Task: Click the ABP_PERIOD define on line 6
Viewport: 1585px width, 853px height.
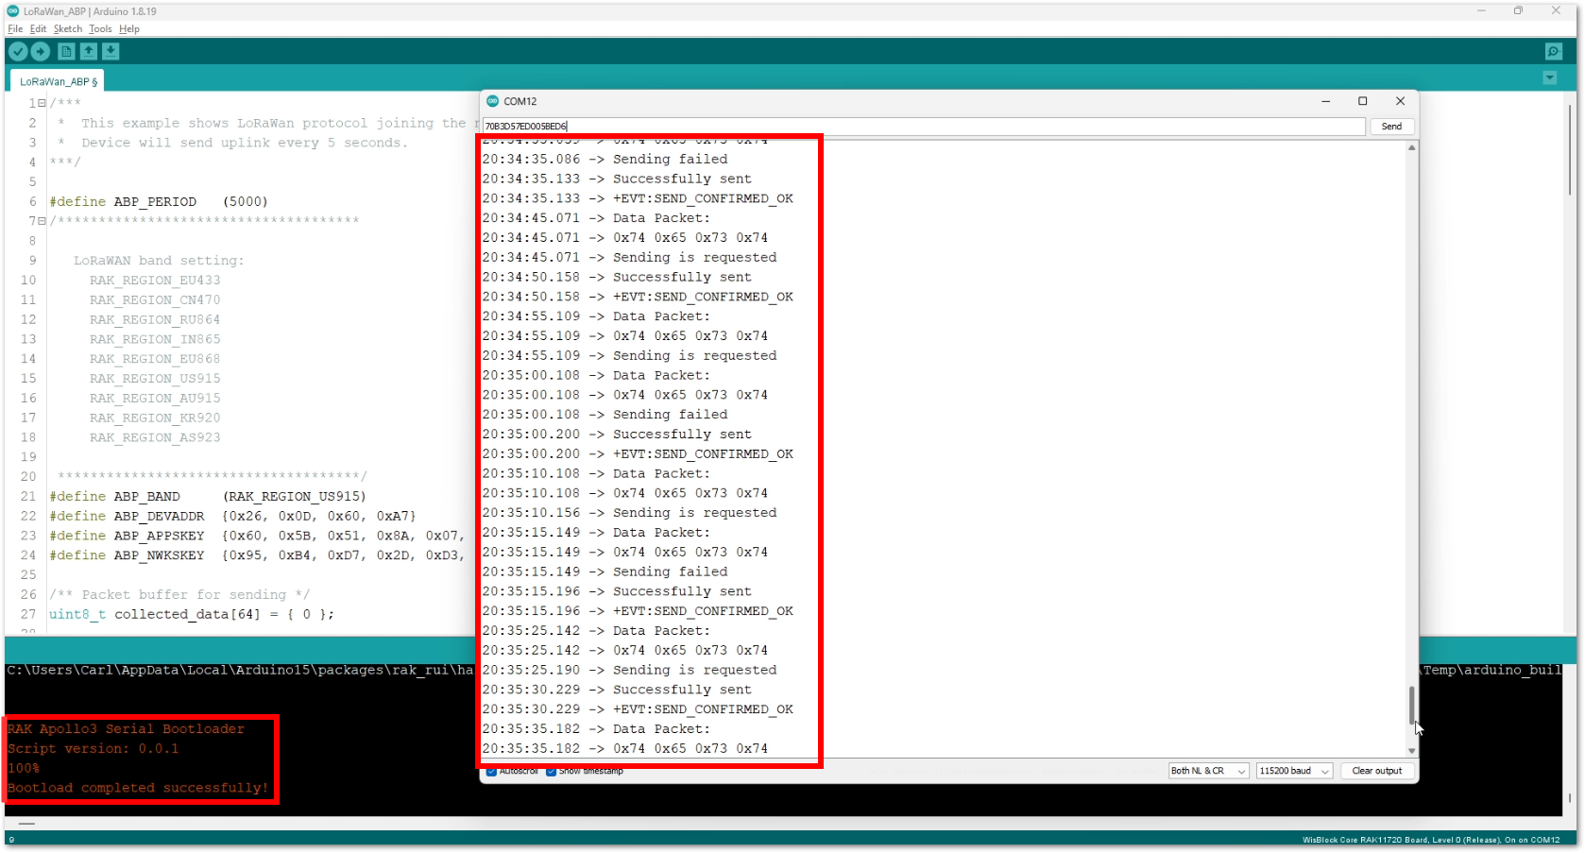Action: (x=159, y=202)
